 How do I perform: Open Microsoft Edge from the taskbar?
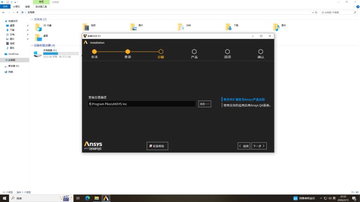(x=87, y=198)
